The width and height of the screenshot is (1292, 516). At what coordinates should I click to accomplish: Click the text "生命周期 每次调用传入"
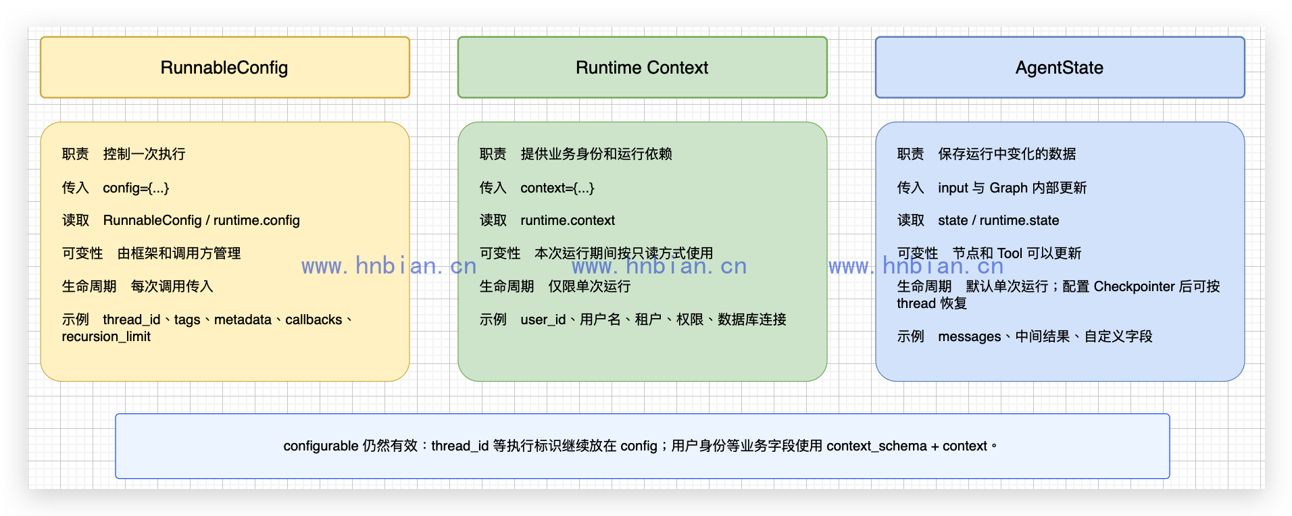pos(137,286)
